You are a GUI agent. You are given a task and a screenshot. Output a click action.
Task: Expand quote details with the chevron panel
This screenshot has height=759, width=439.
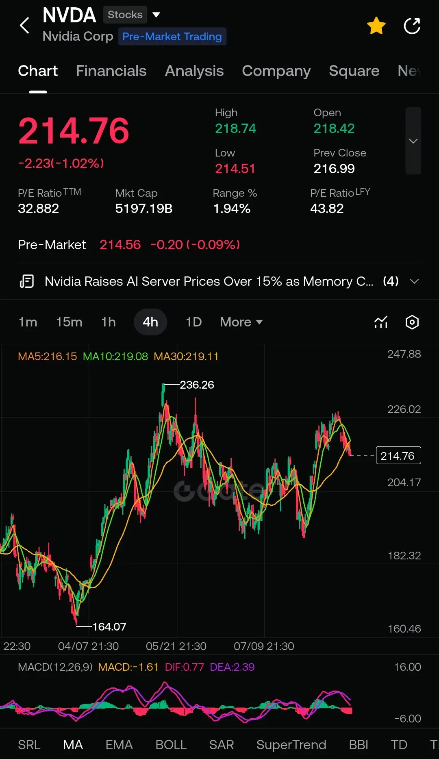click(x=413, y=141)
